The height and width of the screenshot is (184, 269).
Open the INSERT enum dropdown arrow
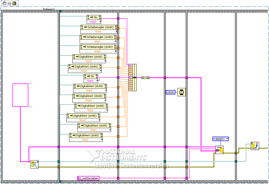tap(227, 139)
